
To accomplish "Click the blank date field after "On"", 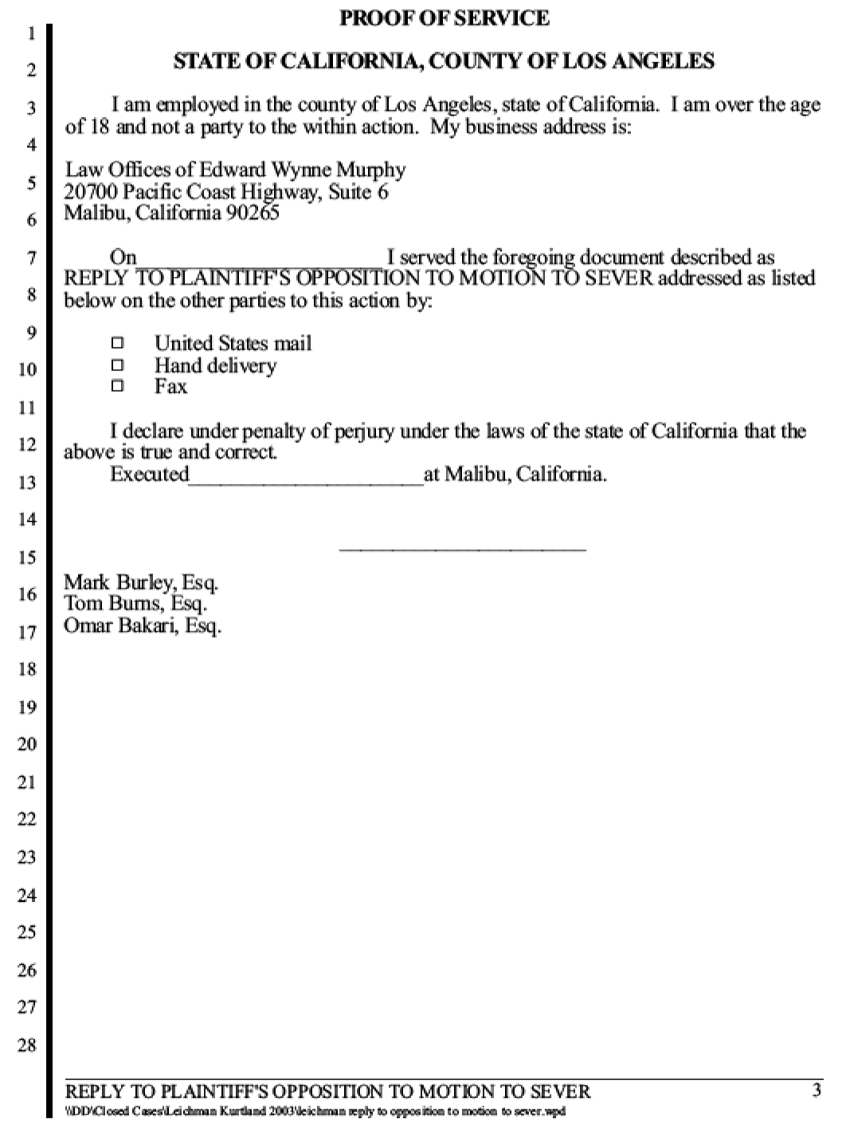I will 262,258.
